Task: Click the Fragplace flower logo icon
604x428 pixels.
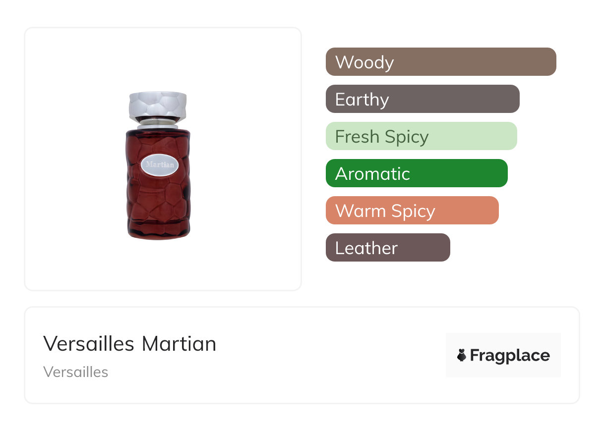Action: [462, 356]
